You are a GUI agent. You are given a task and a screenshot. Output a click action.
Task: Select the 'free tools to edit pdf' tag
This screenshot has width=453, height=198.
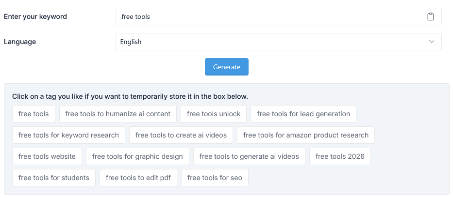pyautogui.click(x=138, y=178)
